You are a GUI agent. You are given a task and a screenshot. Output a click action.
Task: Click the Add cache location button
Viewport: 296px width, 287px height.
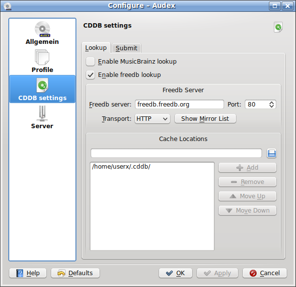(x=247, y=168)
